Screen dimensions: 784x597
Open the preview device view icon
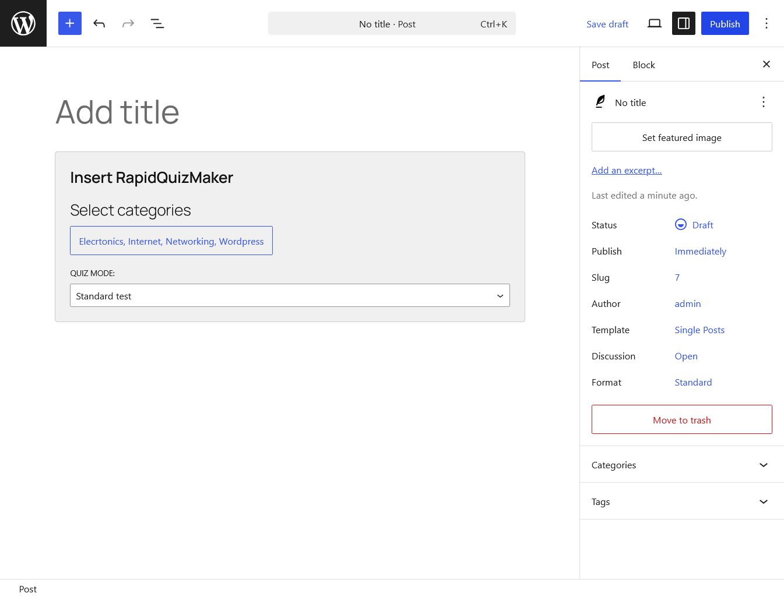pos(655,23)
